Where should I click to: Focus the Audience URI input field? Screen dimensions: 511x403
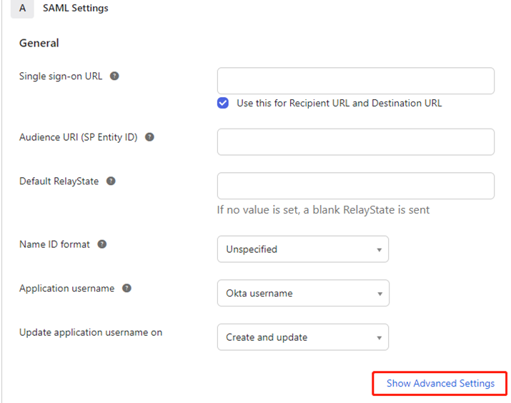[x=355, y=141]
